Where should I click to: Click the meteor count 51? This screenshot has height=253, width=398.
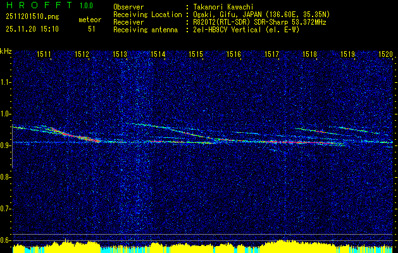coord(92,29)
